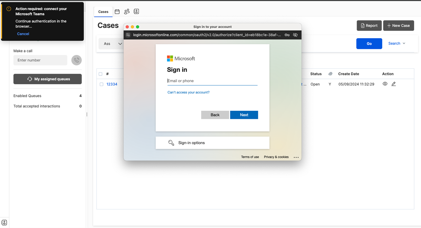Open the agent badge tab icon
The height and width of the screenshot is (228, 421).
click(x=136, y=11)
